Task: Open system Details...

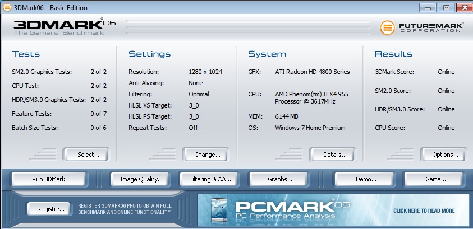Action: point(332,155)
